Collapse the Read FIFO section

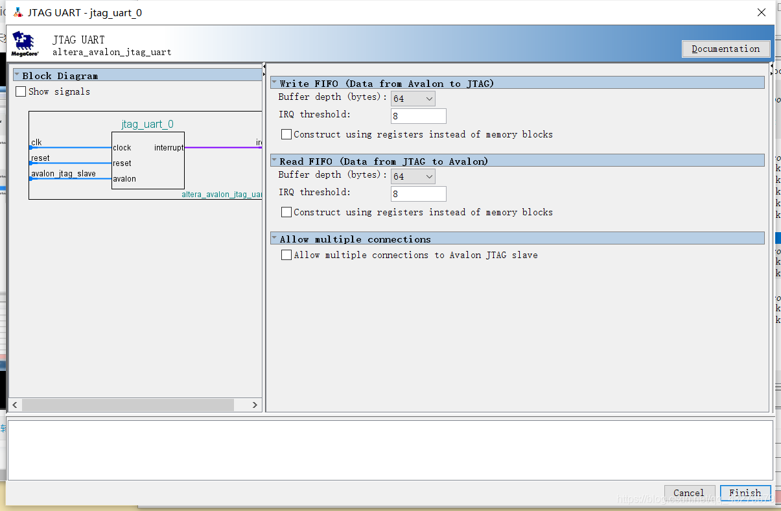[x=275, y=161]
